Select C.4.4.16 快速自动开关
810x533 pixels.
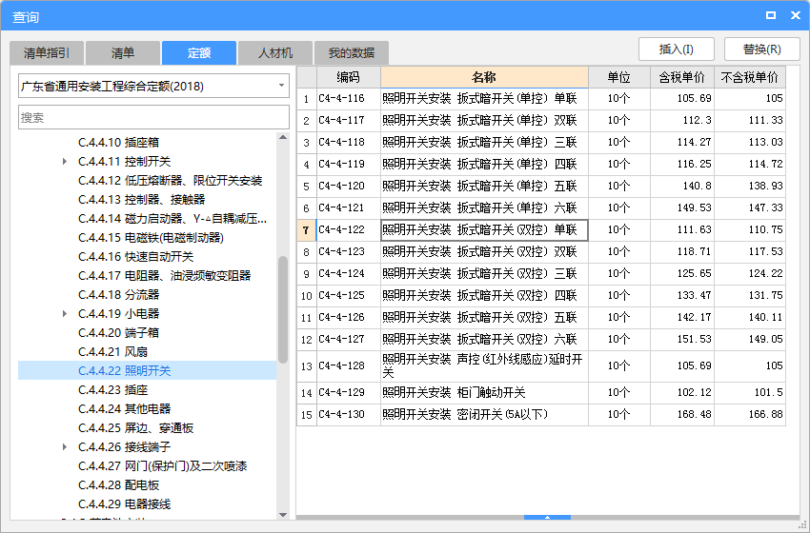[x=136, y=256]
